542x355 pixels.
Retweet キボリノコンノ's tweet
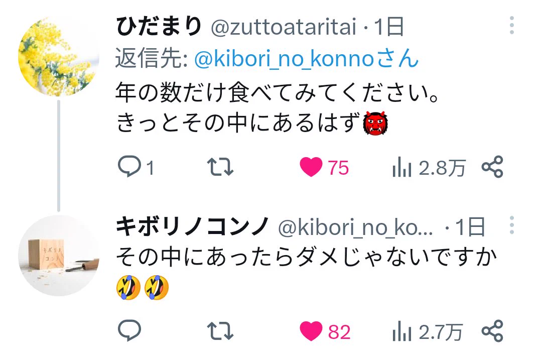[220, 331]
